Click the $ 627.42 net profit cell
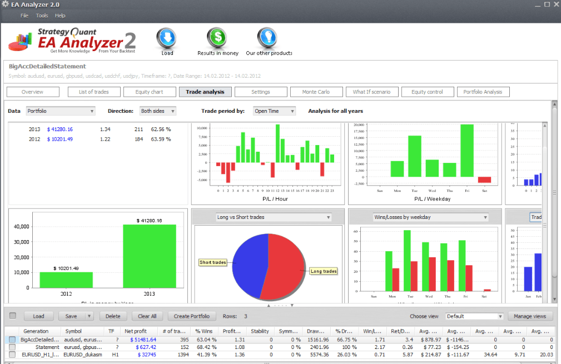Viewport: 561px width, 364px height. 146,347
